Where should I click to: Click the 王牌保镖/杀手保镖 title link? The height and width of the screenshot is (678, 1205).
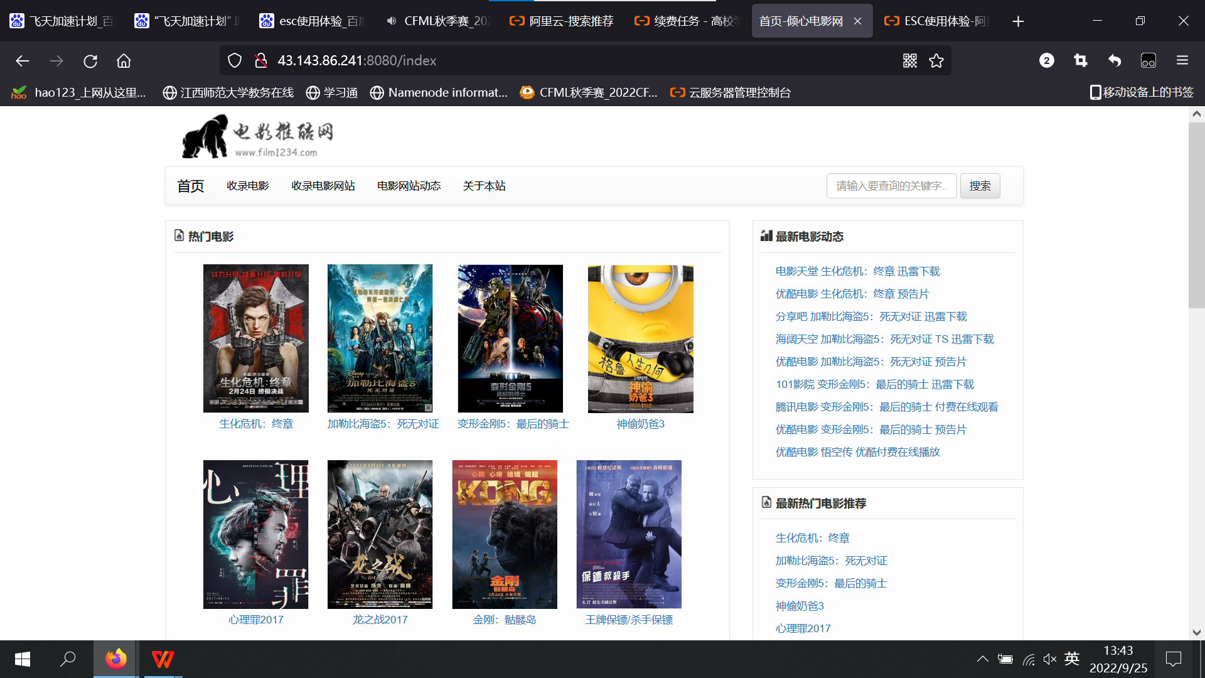pyautogui.click(x=629, y=620)
